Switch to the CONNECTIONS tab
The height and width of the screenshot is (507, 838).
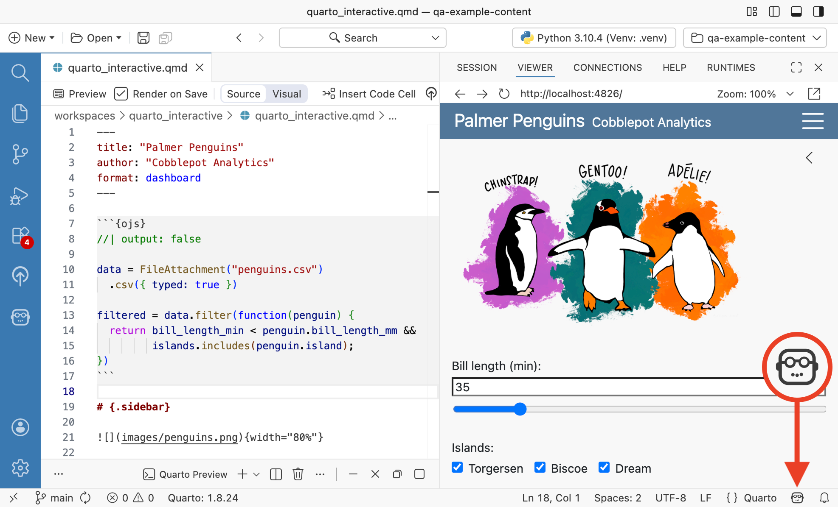(607, 67)
